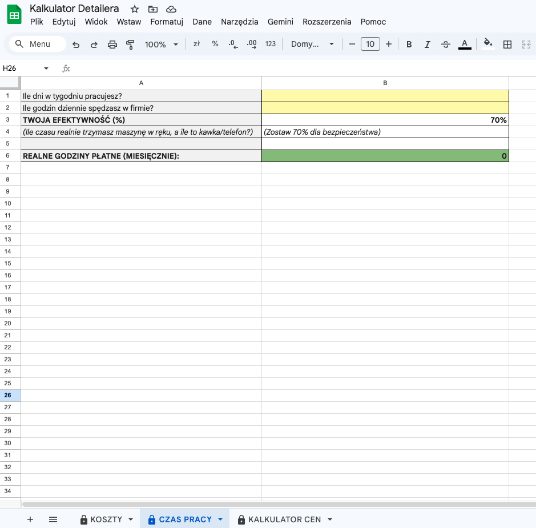The height and width of the screenshot is (528, 536).
Task: Open the Formatuj menu
Action: point(167,22)
